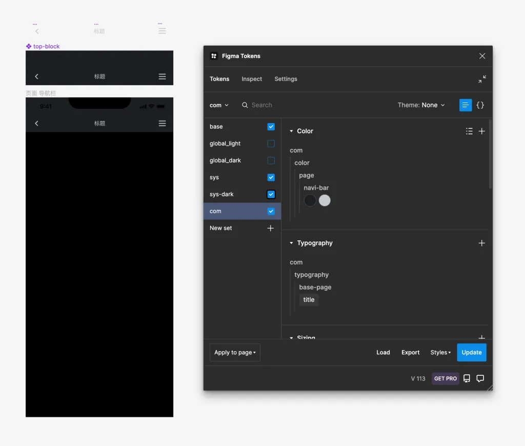This screenshot has height=446, width=525.
Task: Collapse the Sizing section triangle
Action: click(291, 337)
